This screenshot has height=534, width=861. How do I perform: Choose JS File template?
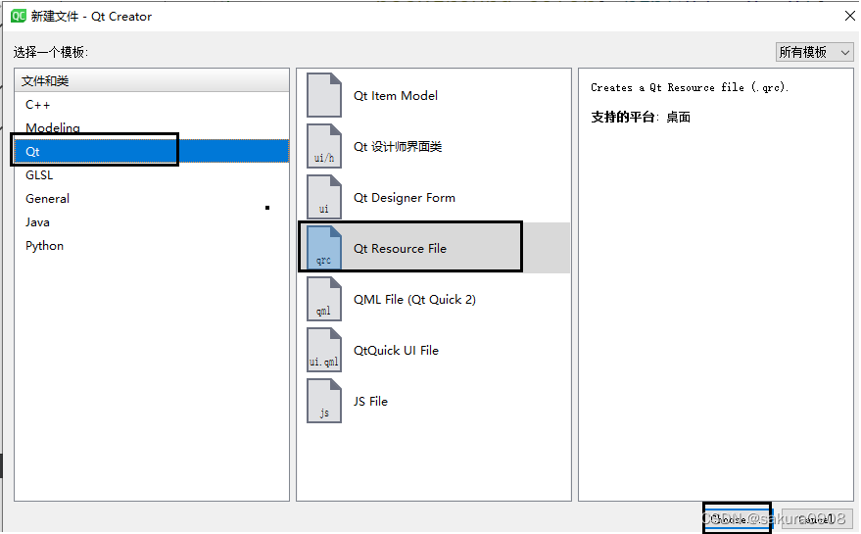pyautogui.click(x=434, y=401)
